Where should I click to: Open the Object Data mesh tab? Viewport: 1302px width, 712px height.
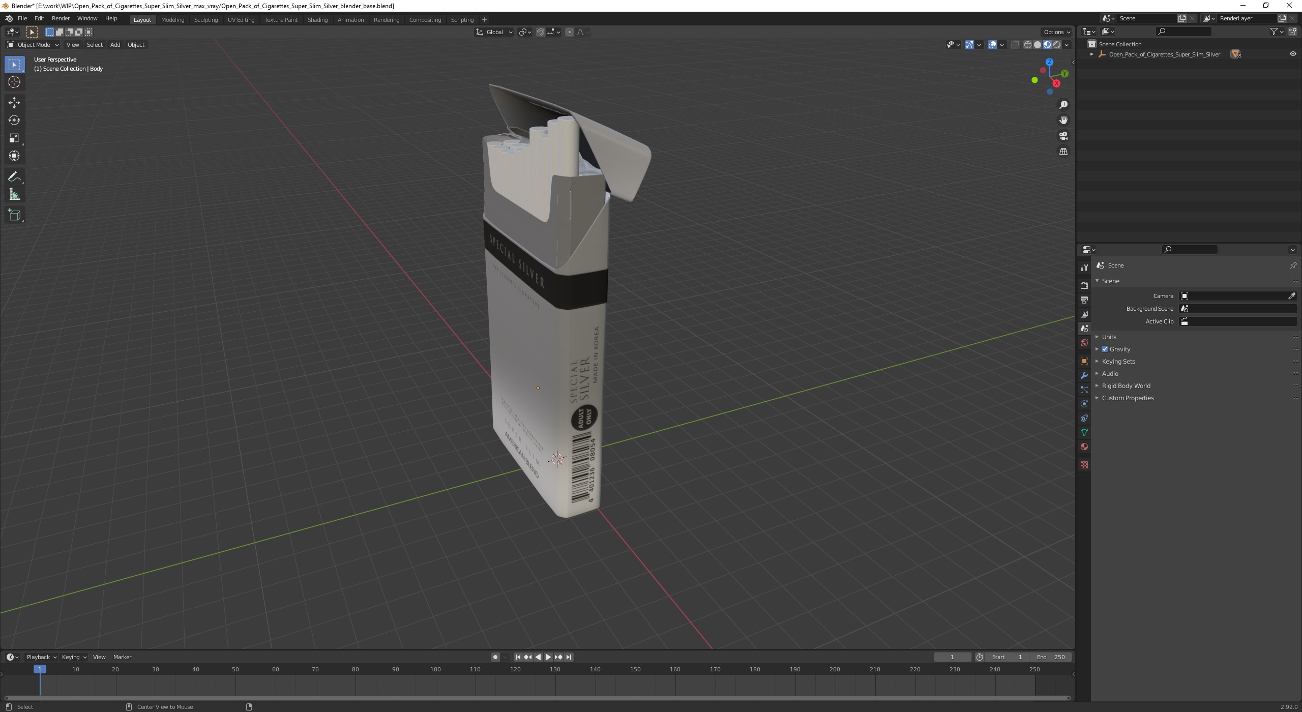point(1084,432)
